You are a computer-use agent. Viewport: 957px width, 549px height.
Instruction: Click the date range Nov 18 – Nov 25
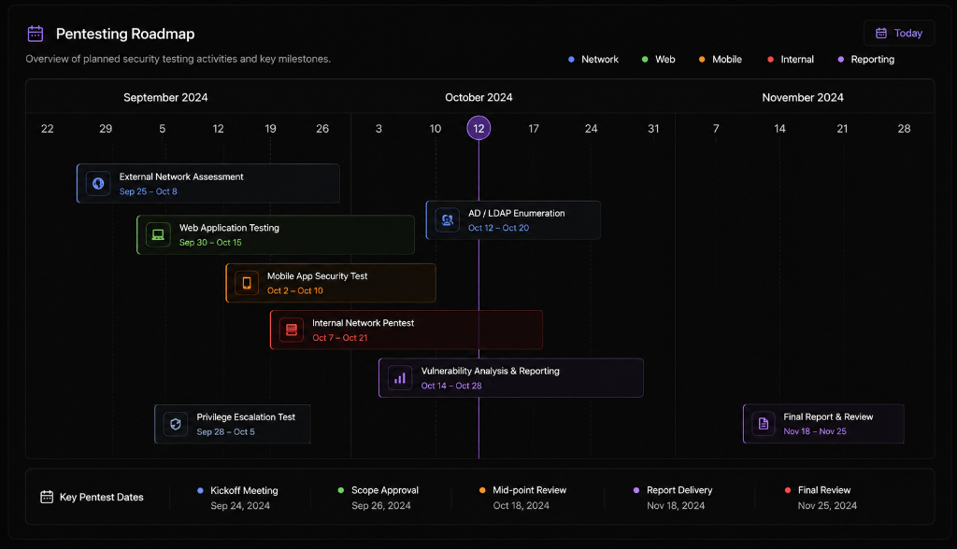815,431
